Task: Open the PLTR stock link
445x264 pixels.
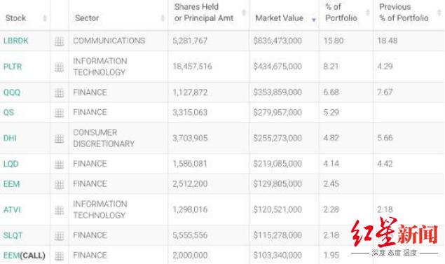Action: pos(13,67)
